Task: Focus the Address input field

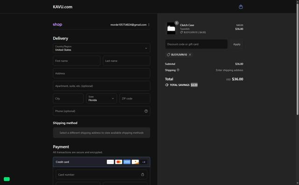Action: click(101, 73)
